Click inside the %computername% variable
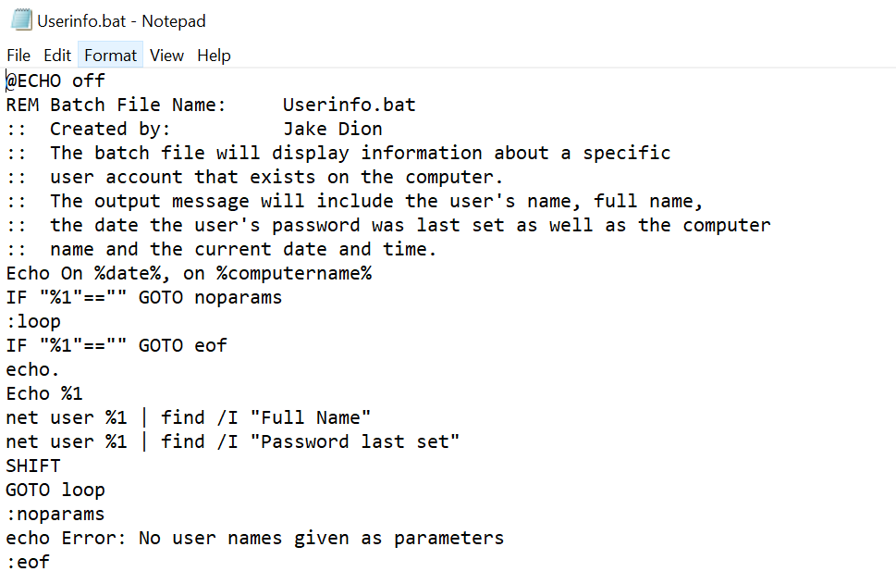This screenshot has width=896, height=584. pyautogui.click(x=294, y=273)
